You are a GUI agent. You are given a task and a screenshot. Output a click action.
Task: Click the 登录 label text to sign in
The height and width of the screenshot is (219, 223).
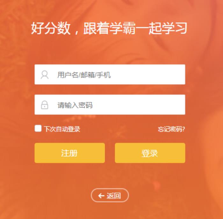click(x=150, y=153)
